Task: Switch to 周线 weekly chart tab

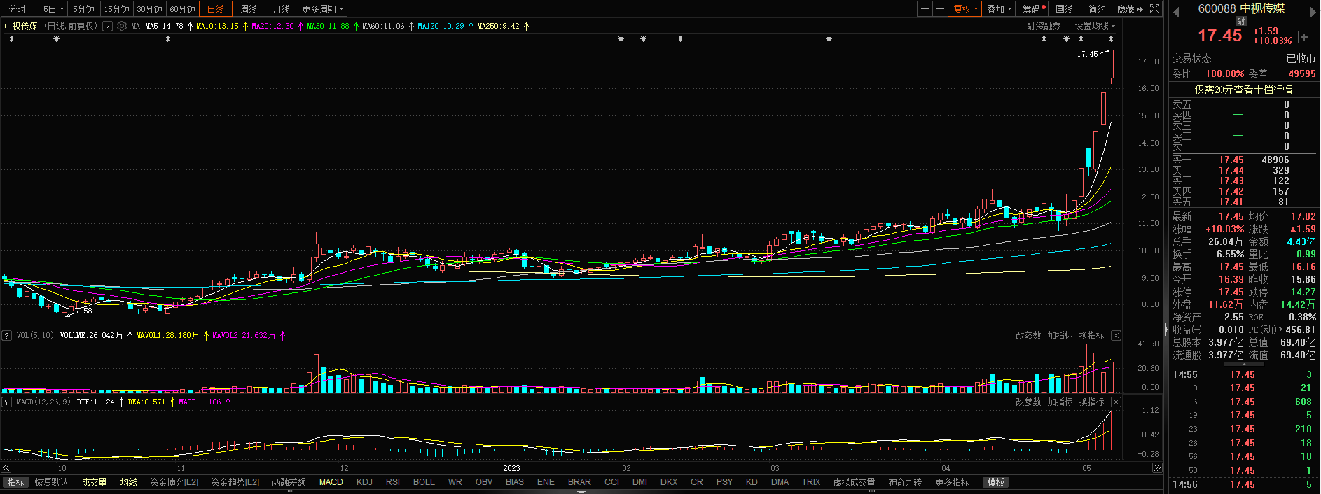Action: 249,9
